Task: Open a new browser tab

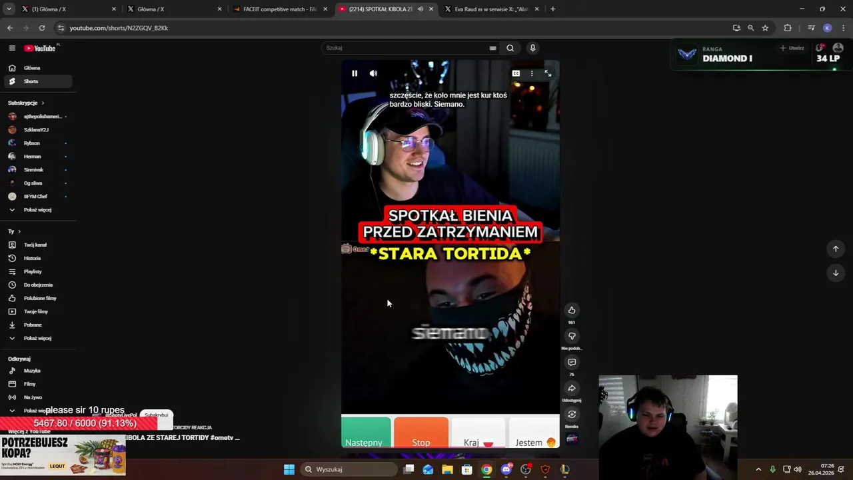Action: pos(552,9)
